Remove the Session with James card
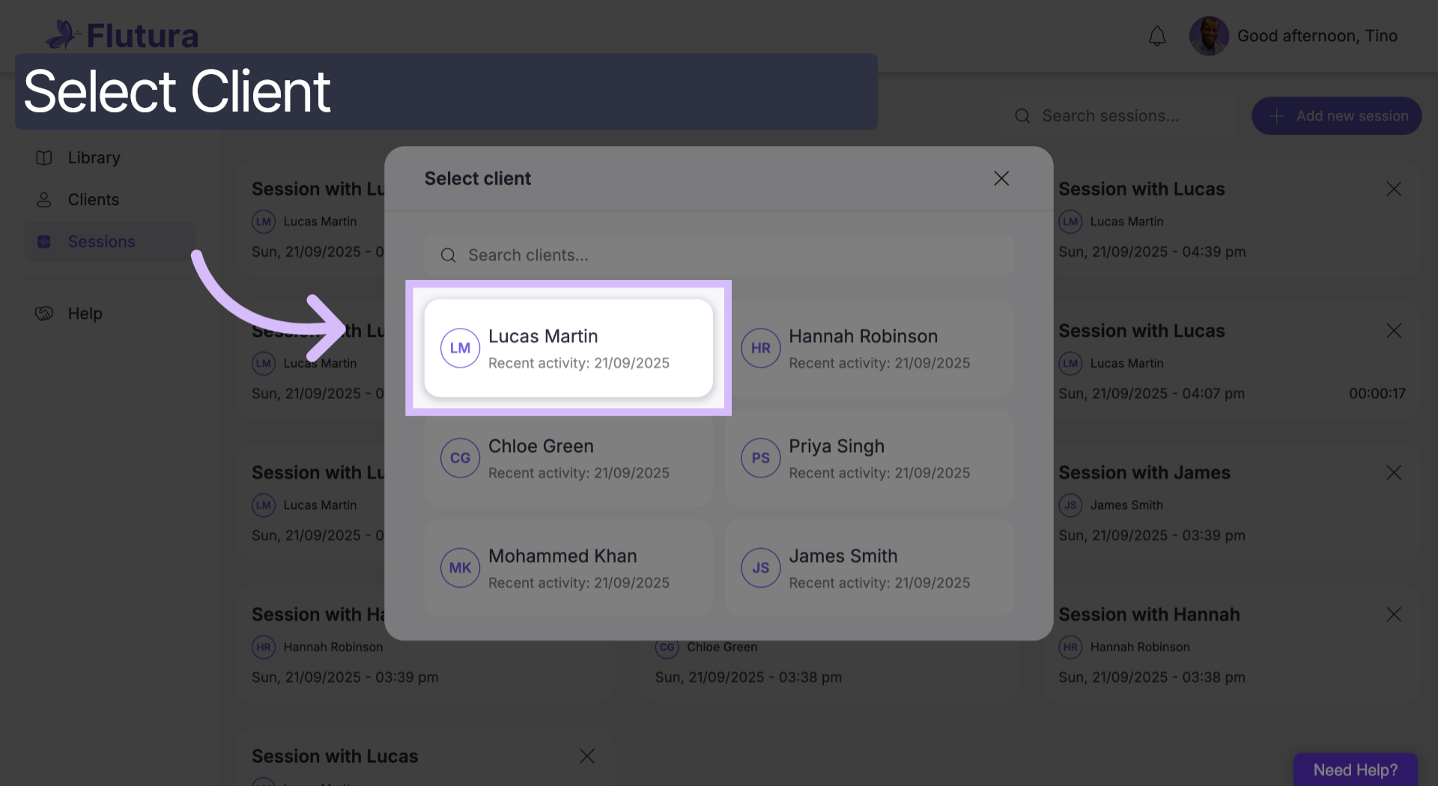 coord(1393,473)
